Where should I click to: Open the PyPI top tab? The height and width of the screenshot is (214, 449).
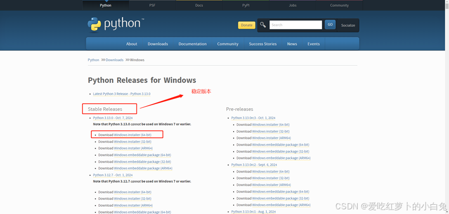tap(246, 5)
